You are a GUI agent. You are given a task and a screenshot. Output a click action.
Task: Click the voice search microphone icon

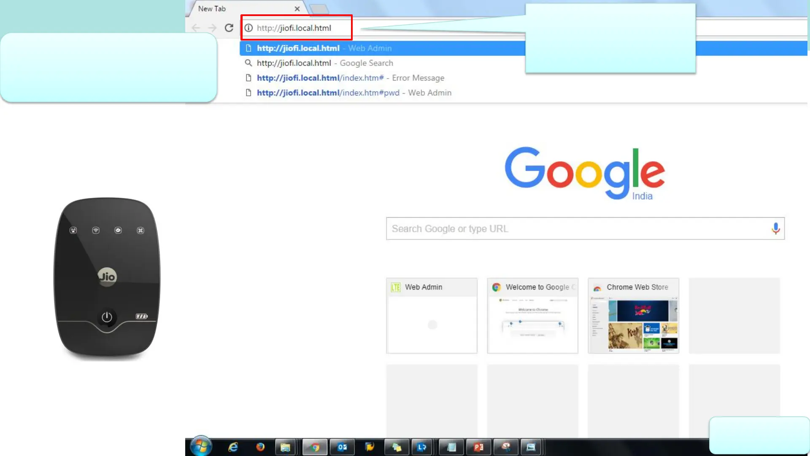tap(775, 228)
